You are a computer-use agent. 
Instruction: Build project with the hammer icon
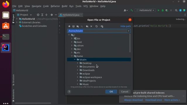132,10
